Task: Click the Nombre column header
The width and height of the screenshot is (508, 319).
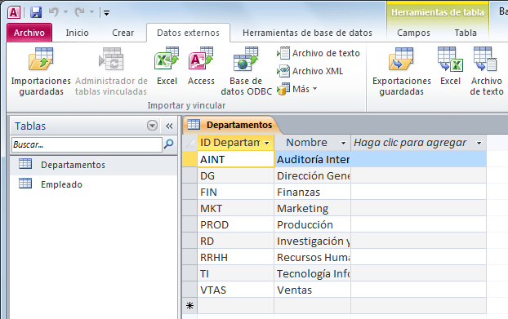Action: click(307, 143)
